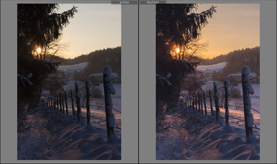Viewport: 277px width, 164px height.
Task: Click the Nachher label above right photo
Action: [x=153, y=2]
